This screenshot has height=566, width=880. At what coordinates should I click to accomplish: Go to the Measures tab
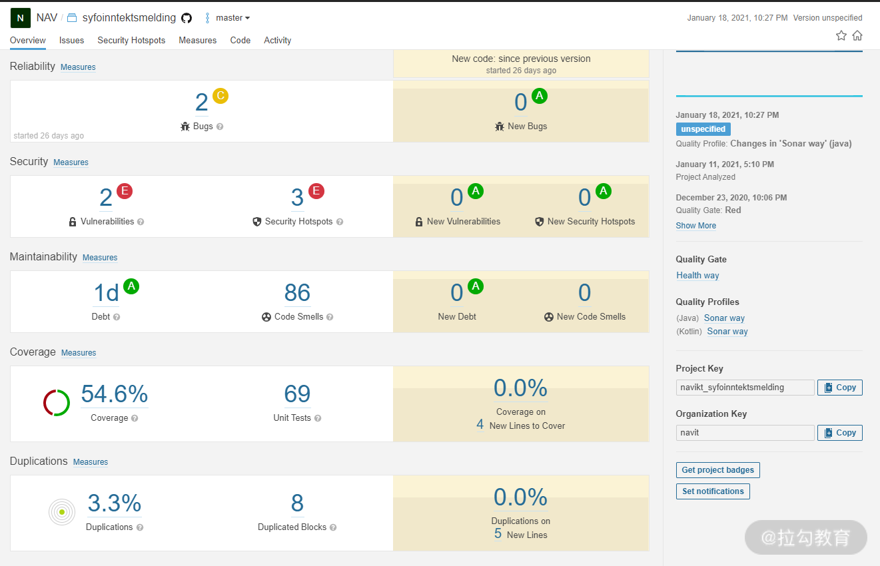(198, 40)
